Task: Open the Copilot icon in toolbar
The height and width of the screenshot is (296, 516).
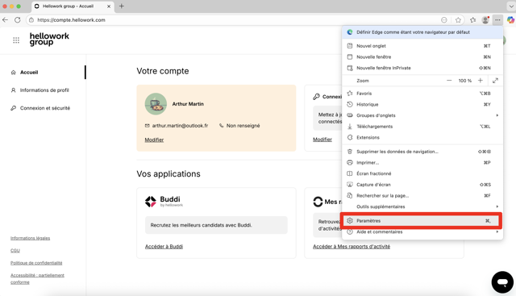Action: 510,20
